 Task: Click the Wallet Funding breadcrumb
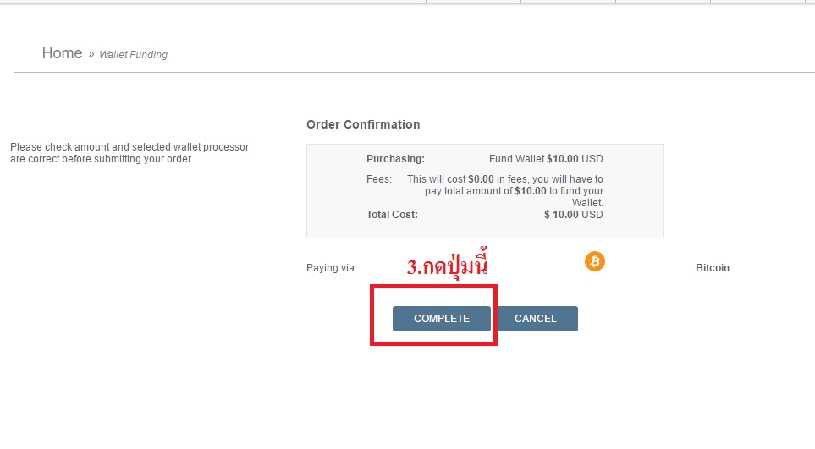point(133,54)
